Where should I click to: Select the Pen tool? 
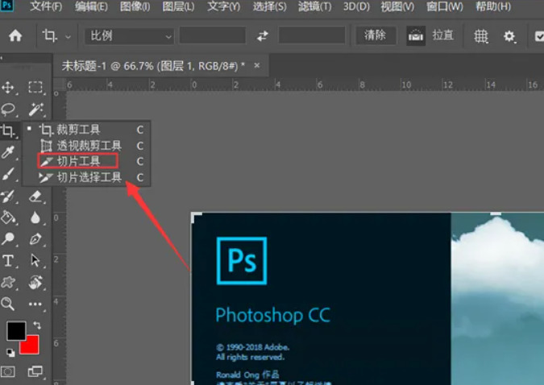(x=35, y=239)
